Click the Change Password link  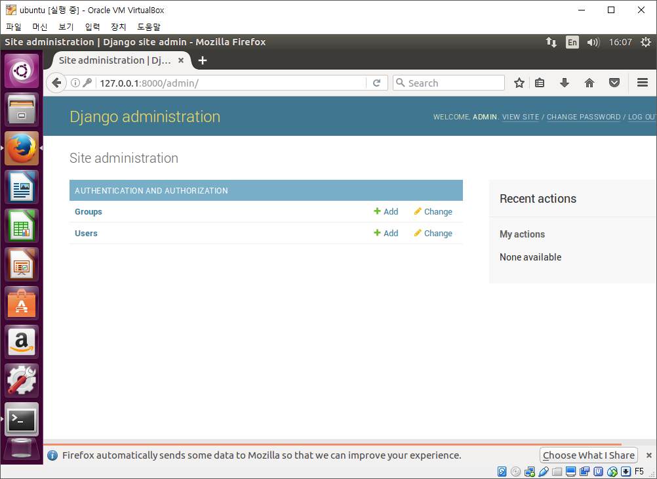[584, 117]
